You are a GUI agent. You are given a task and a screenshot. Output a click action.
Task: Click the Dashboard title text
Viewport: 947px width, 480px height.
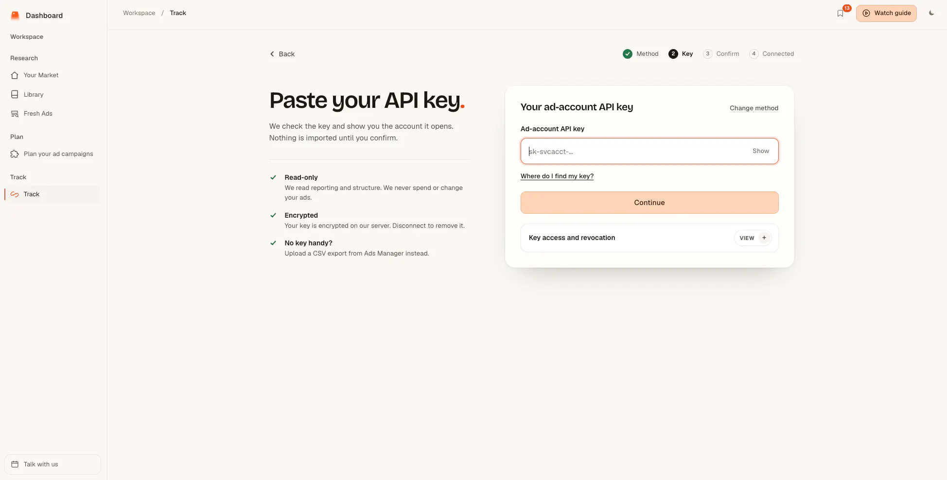click(x=44, y=16)
